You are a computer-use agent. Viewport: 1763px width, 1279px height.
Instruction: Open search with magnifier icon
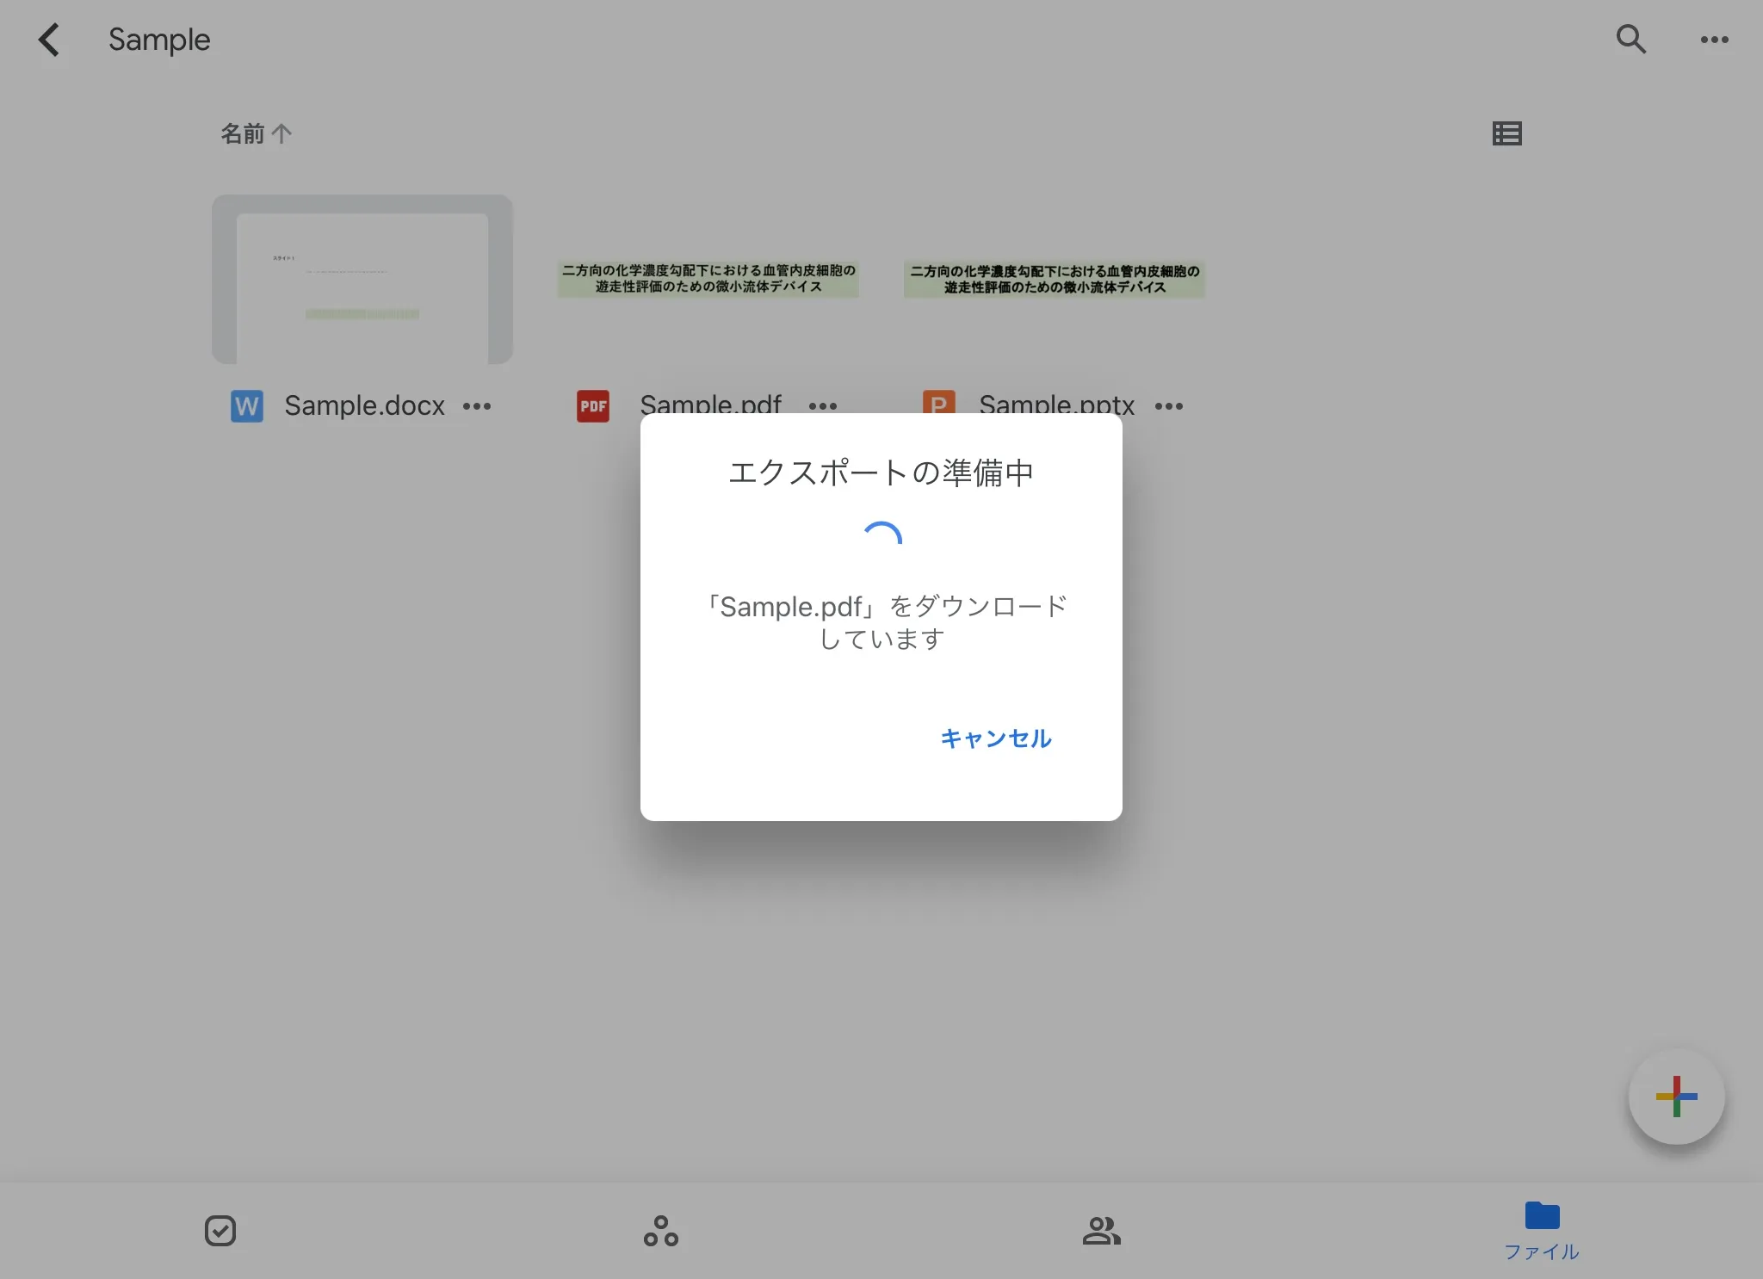click(1630, 40)
